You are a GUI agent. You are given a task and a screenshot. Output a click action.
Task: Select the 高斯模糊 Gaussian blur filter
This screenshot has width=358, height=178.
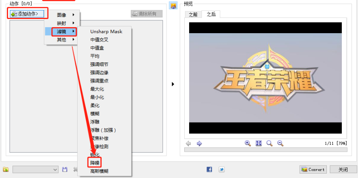[99, 171]
